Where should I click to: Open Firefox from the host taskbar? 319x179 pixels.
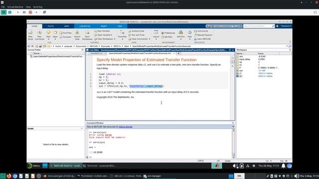tap(9, 176)
